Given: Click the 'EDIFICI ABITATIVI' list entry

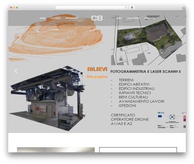Looking at the screenshot, I should click(x=134, y=84).
